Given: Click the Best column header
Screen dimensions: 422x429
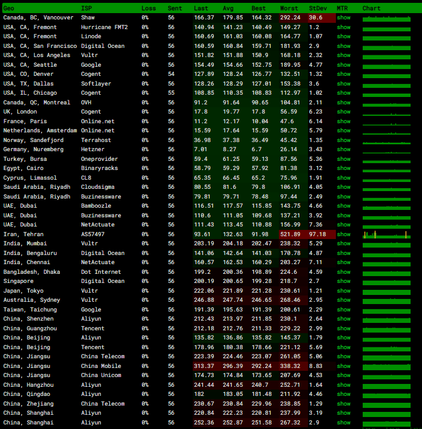Looking at the screenshot, I should (258, 8).
